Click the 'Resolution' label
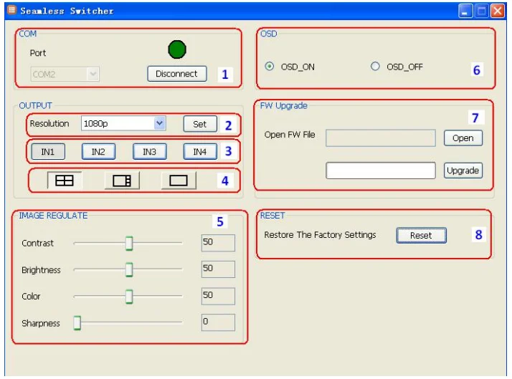This screenshot has height=379, width=512. (x=49, y=124)
